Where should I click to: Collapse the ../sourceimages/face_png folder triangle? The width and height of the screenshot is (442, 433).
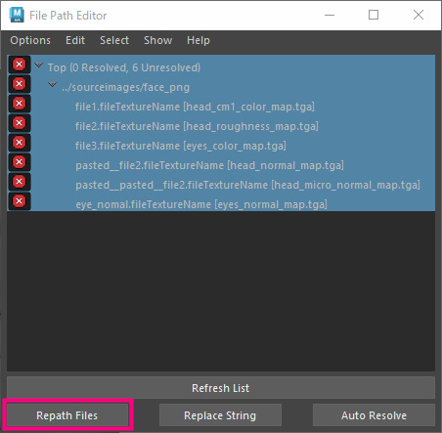click(52, 85)
